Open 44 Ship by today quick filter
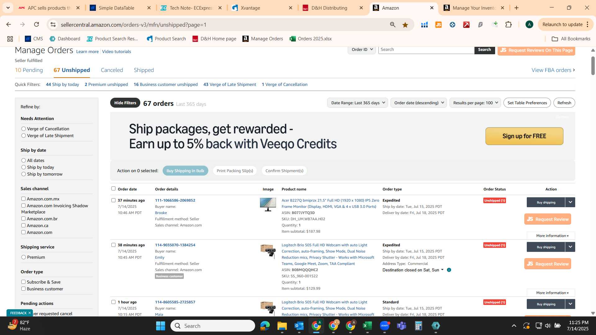Image resolution: width=596 pixels, height=335 pixels. (62, 84)
